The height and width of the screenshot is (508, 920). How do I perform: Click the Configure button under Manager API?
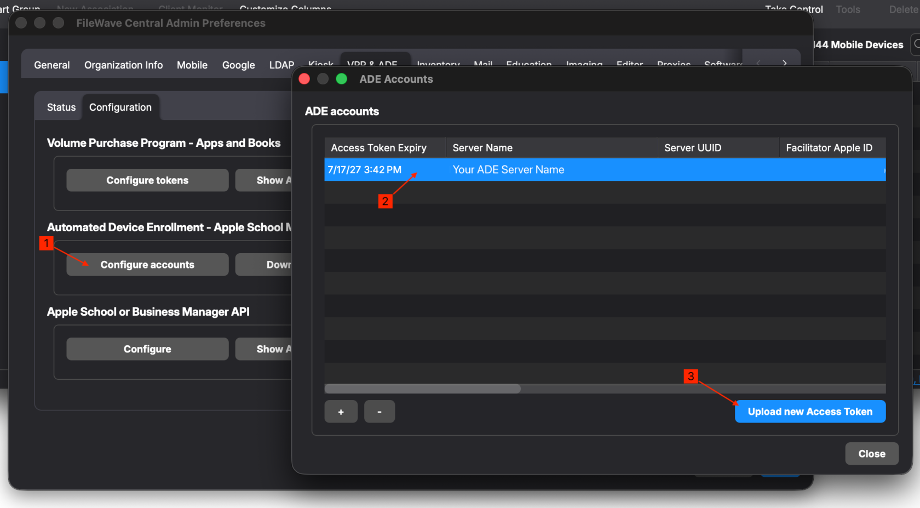147,349
